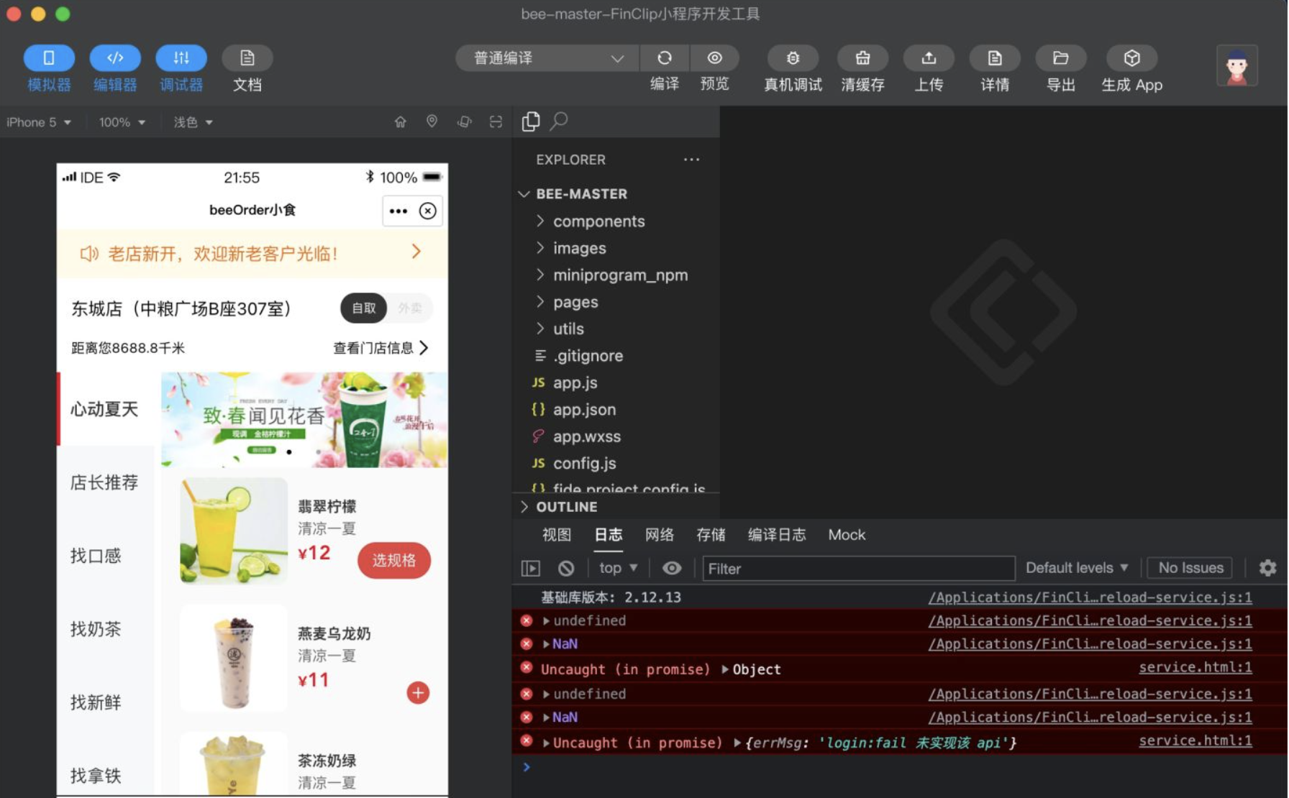This screenshot has height=798, width=1289.
Task: Toggle the console live expression eye
Action: [x=672, y=568]
